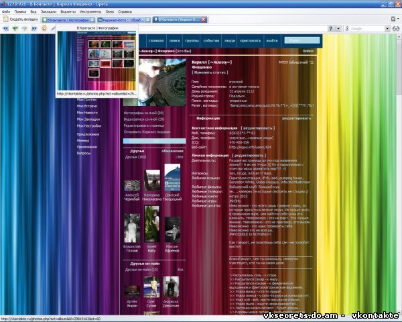Click 'редактировать' beside Информация header
Viewport: 402px width, 322px height.
coord(296,119)
